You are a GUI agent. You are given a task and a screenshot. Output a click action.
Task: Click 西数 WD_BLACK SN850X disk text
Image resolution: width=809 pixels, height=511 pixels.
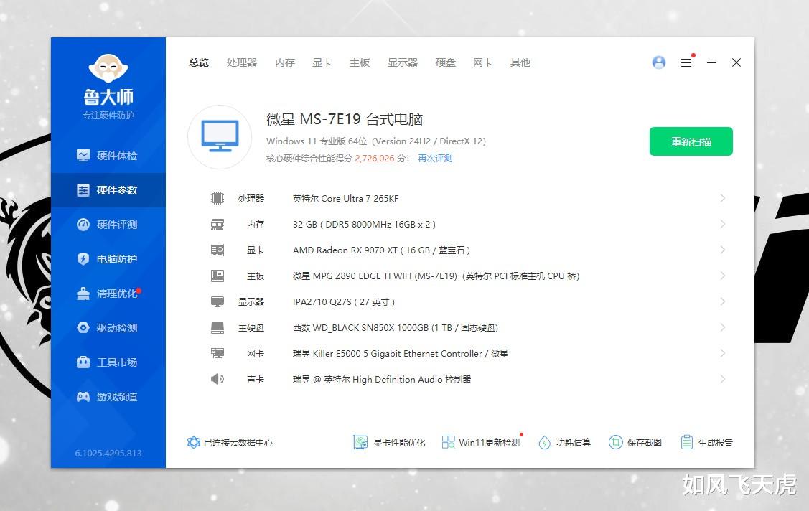(x=396, y=327)
